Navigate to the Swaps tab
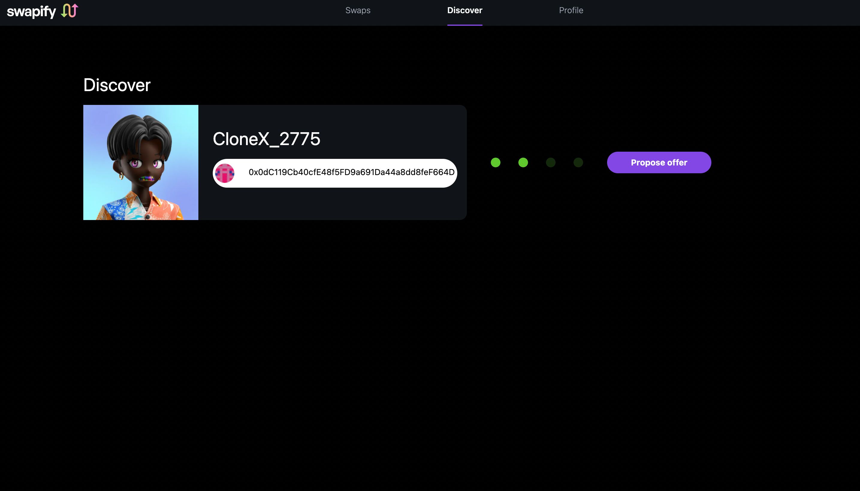 tap(358, 10)
